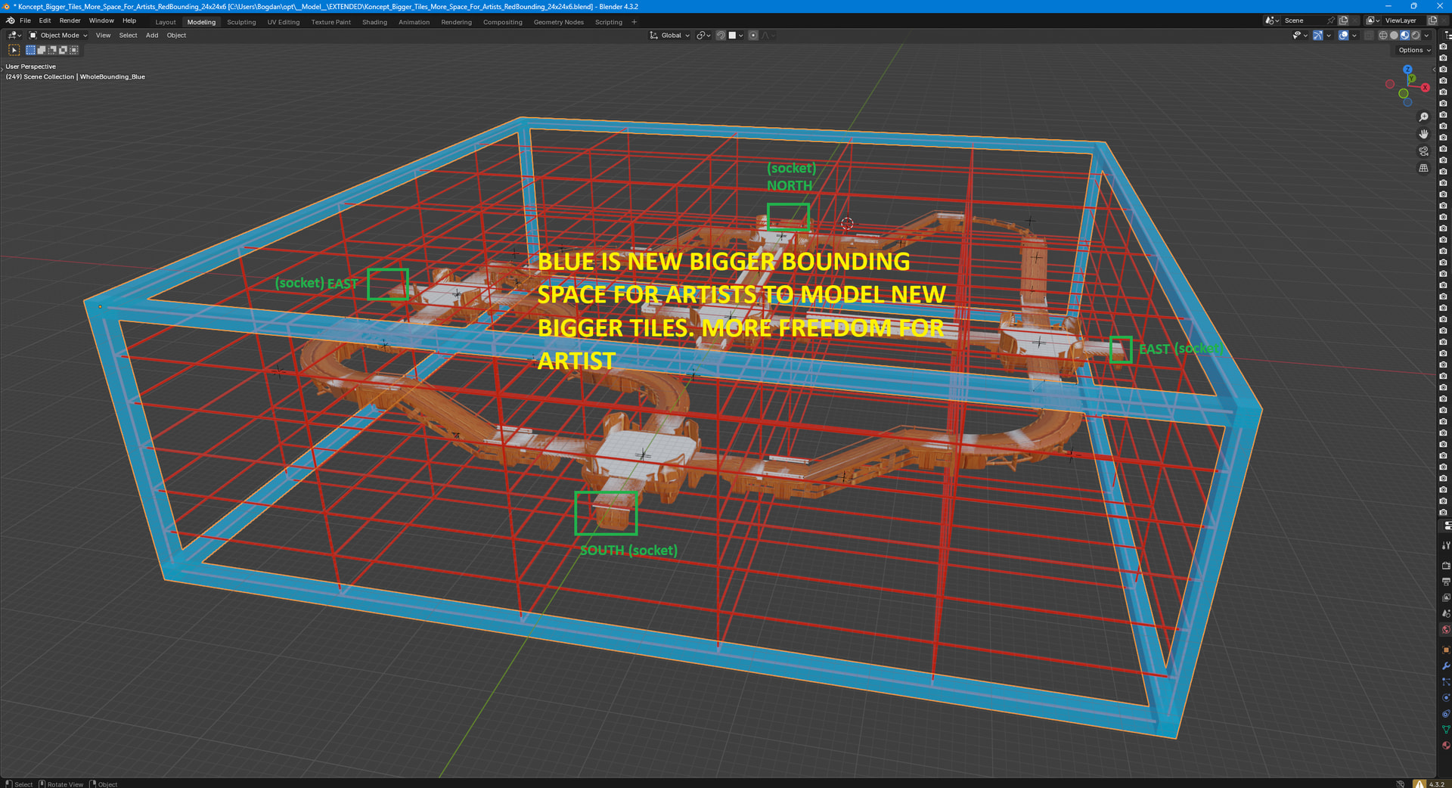Viewport: 1452px width, 788px height.
Task: Select wireframe viewport shading mode
Action: [x=1383, y=36]
